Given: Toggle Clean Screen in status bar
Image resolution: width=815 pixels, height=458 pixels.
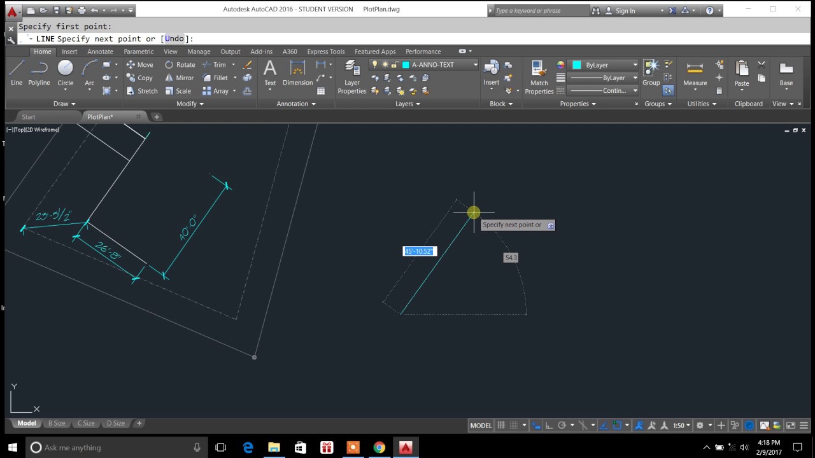Looking at the screenshot, I should 791,426.
